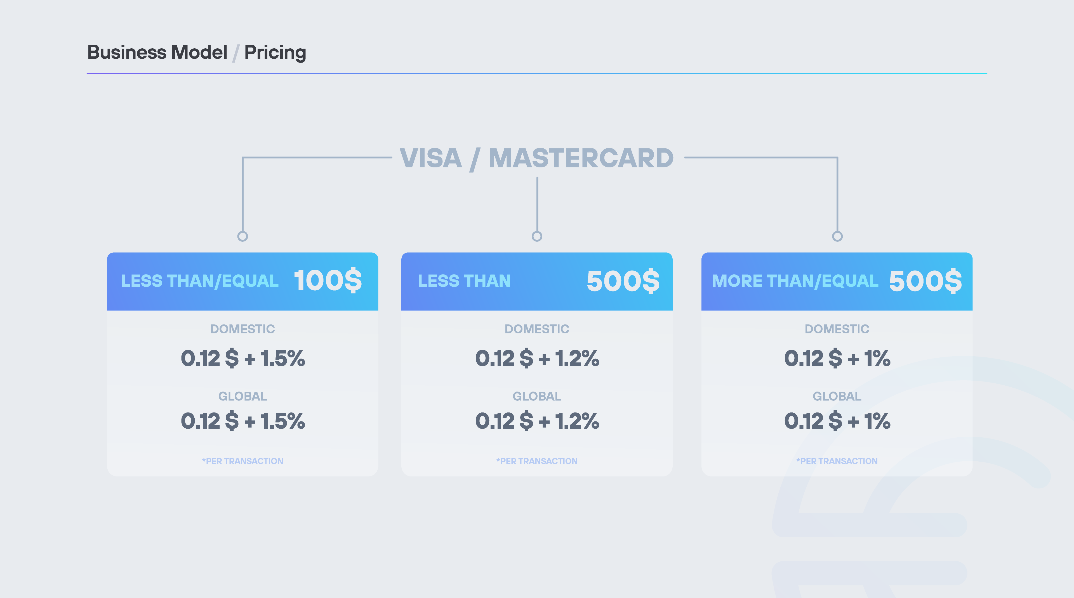
Task: Click the 100$ amount in the first banner
Action: click(328, 281)
